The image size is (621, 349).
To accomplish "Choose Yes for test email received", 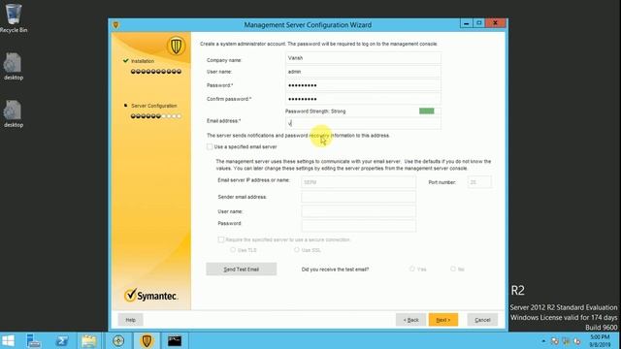I will (412, 270).
